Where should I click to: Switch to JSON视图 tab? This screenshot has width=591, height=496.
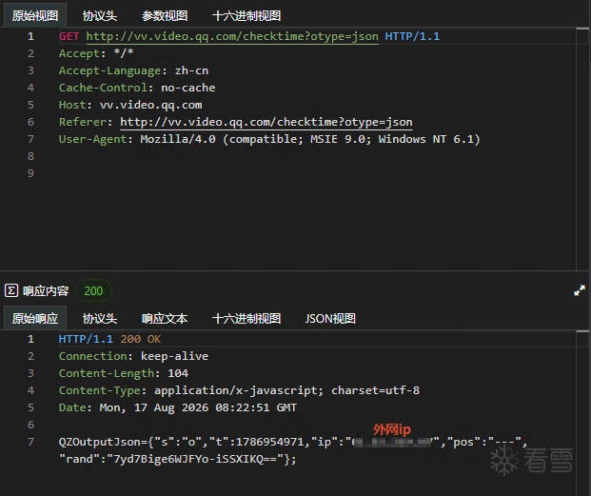[330, 319]
